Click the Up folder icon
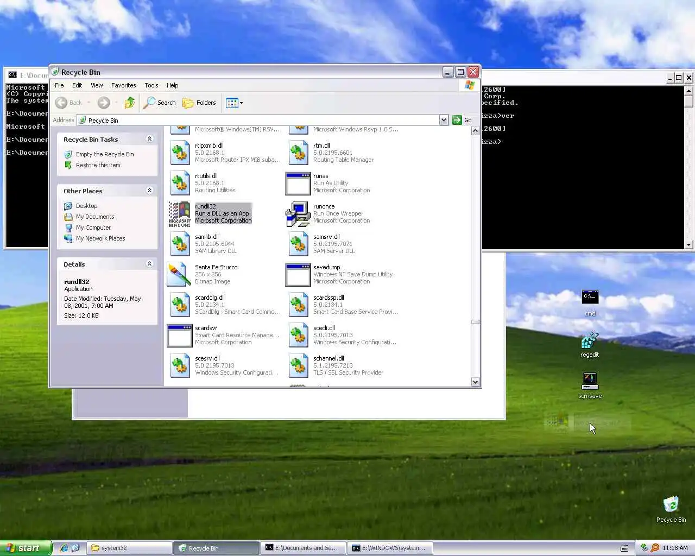The width and height of the screenshot is (695, 556). pos(129,103)
